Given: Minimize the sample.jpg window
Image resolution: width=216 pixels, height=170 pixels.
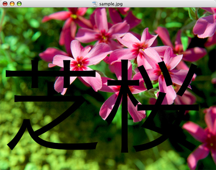Looking at the screenshot, I should click(x=12, y=4).
